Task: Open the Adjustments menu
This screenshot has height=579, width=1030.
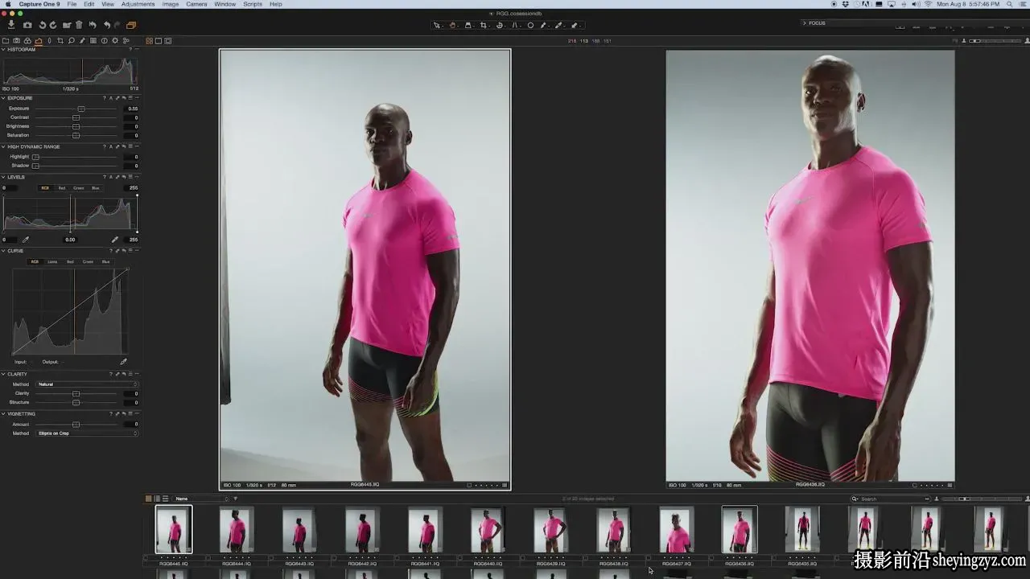Action: point(138,4)
